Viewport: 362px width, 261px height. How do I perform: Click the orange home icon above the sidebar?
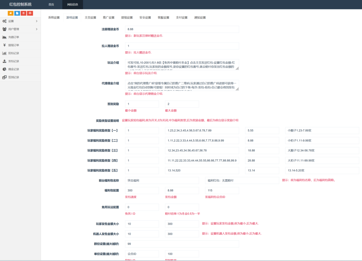click(x=11, y=13)
